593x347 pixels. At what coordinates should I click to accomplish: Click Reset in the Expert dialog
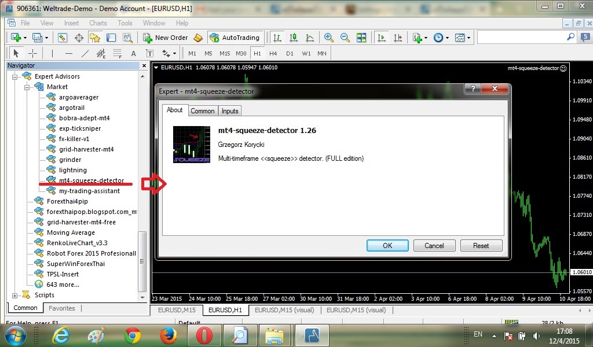click(481, 245)
